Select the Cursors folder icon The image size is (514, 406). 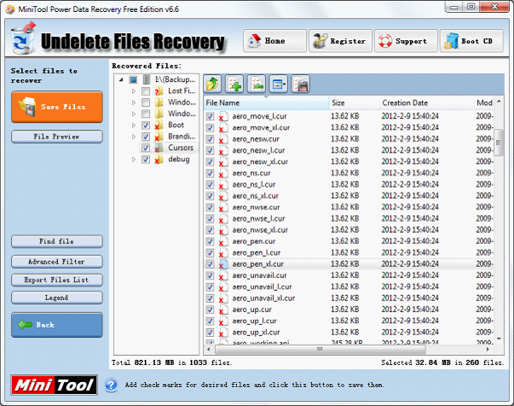(x=159, y=148)
